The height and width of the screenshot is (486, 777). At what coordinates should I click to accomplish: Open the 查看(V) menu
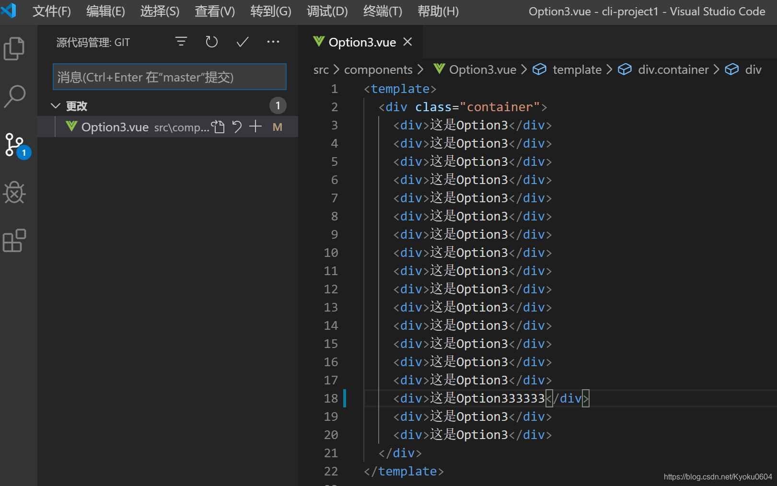pyautogui.click(x=215, y=11)
